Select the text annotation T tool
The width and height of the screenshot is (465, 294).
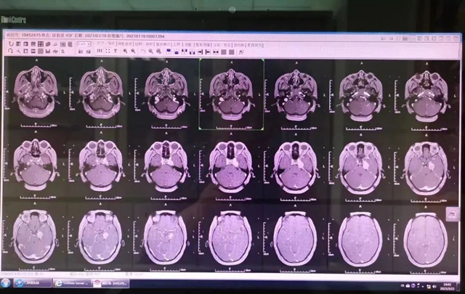click(116, 52)
